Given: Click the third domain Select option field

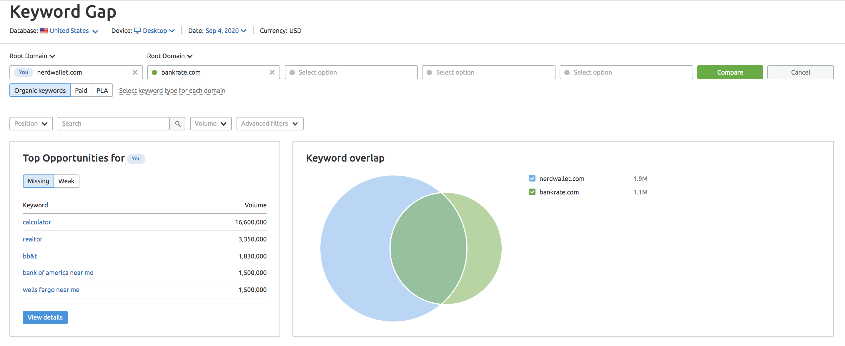Looking at the screenshot, I should coord(351,72).
